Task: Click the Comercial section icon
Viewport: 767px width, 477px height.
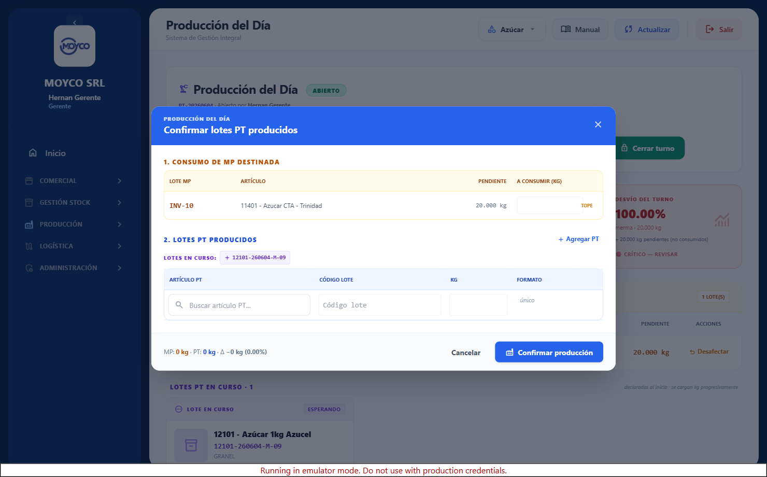Action: tap(29, 181)
